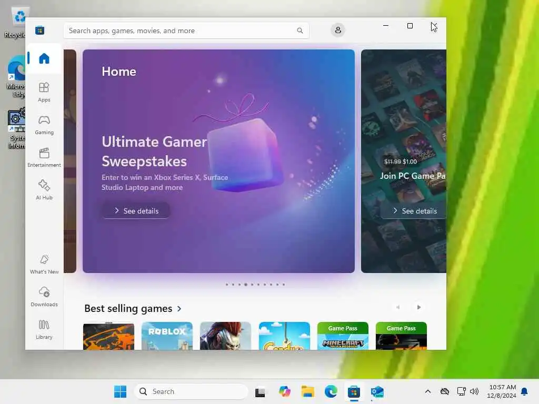539x404 pixels.
Task: Open Microsoft Edge from taskbar
Action: tap(331, 391)
